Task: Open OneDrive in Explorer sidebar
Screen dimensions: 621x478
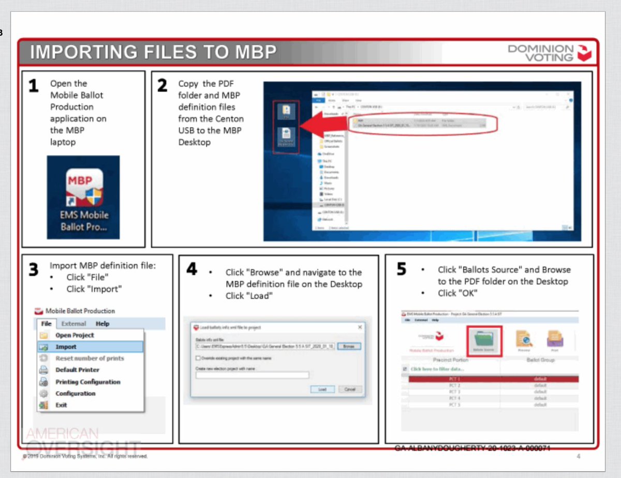Action: pos(327,154)
